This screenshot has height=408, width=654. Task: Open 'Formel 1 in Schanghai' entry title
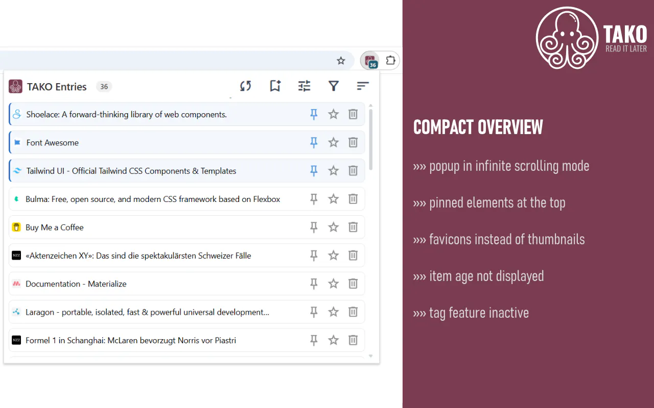(131, 340)
